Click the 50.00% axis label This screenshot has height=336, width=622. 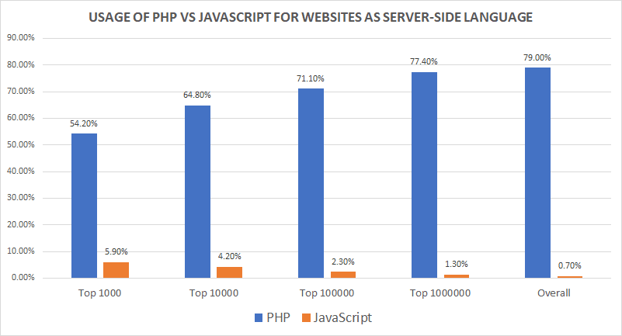pyautogui.click(x=21, y=145)
